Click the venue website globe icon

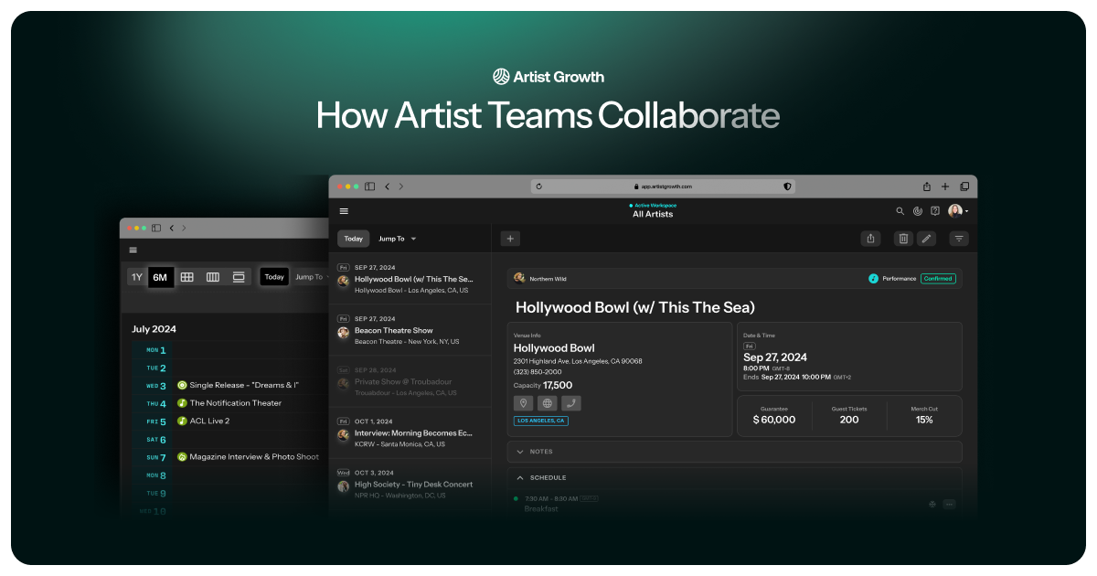point(548,403)
